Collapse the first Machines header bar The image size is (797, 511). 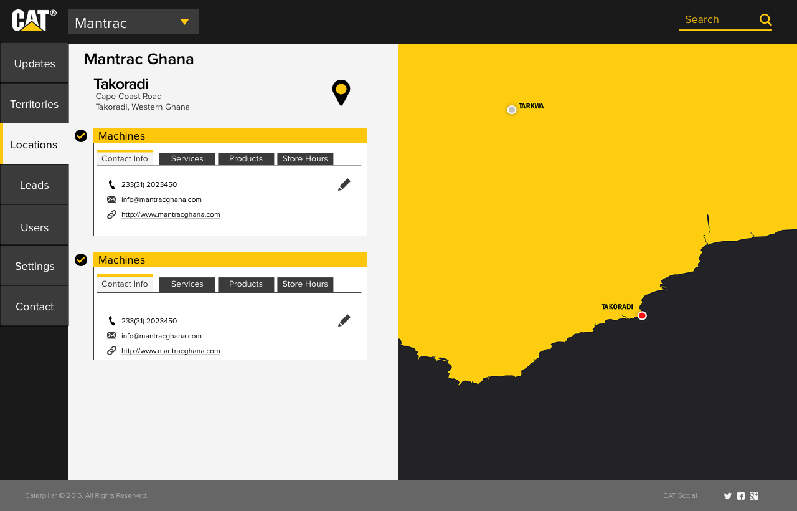pyautogui.click(x=230, y=136)
